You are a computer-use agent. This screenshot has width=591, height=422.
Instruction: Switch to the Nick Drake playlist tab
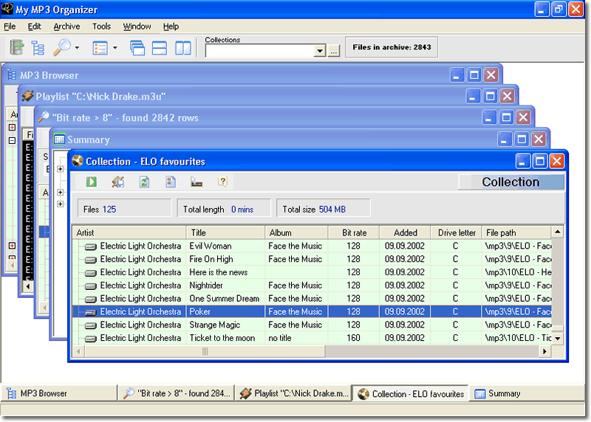294,393
